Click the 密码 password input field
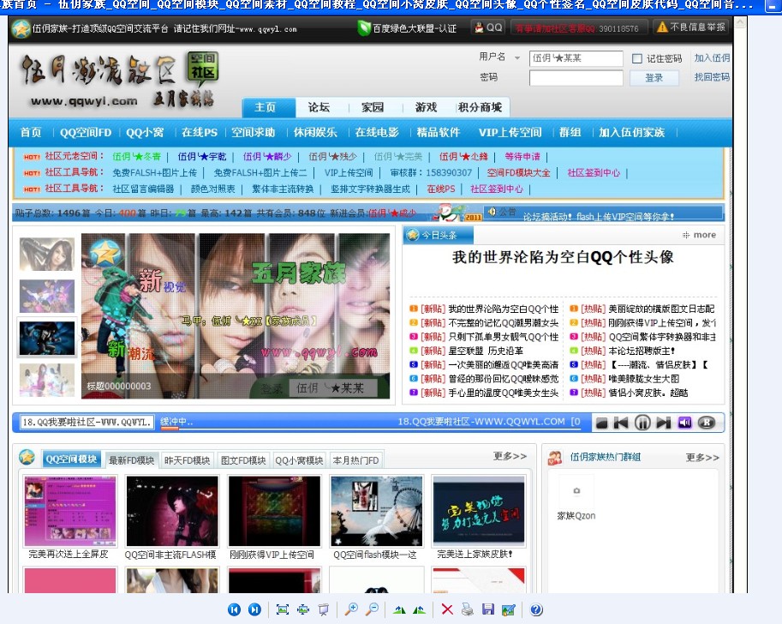 click(576, 78)
